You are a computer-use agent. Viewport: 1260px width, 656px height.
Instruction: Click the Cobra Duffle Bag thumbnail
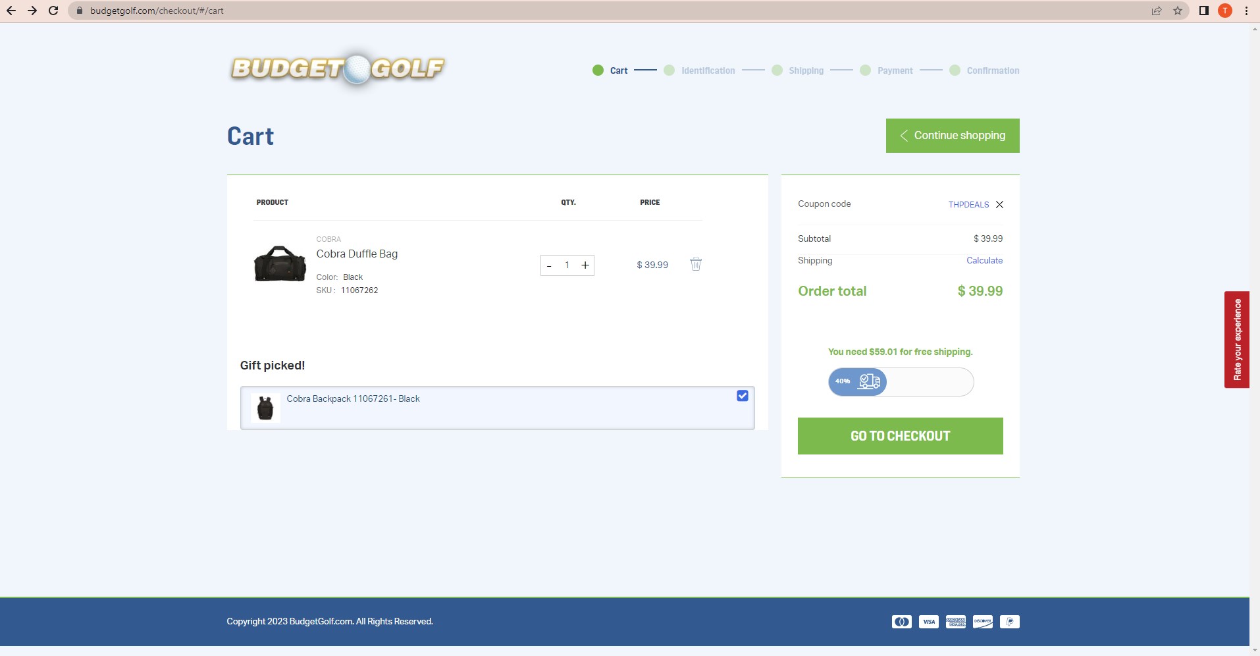click(280, 264)
